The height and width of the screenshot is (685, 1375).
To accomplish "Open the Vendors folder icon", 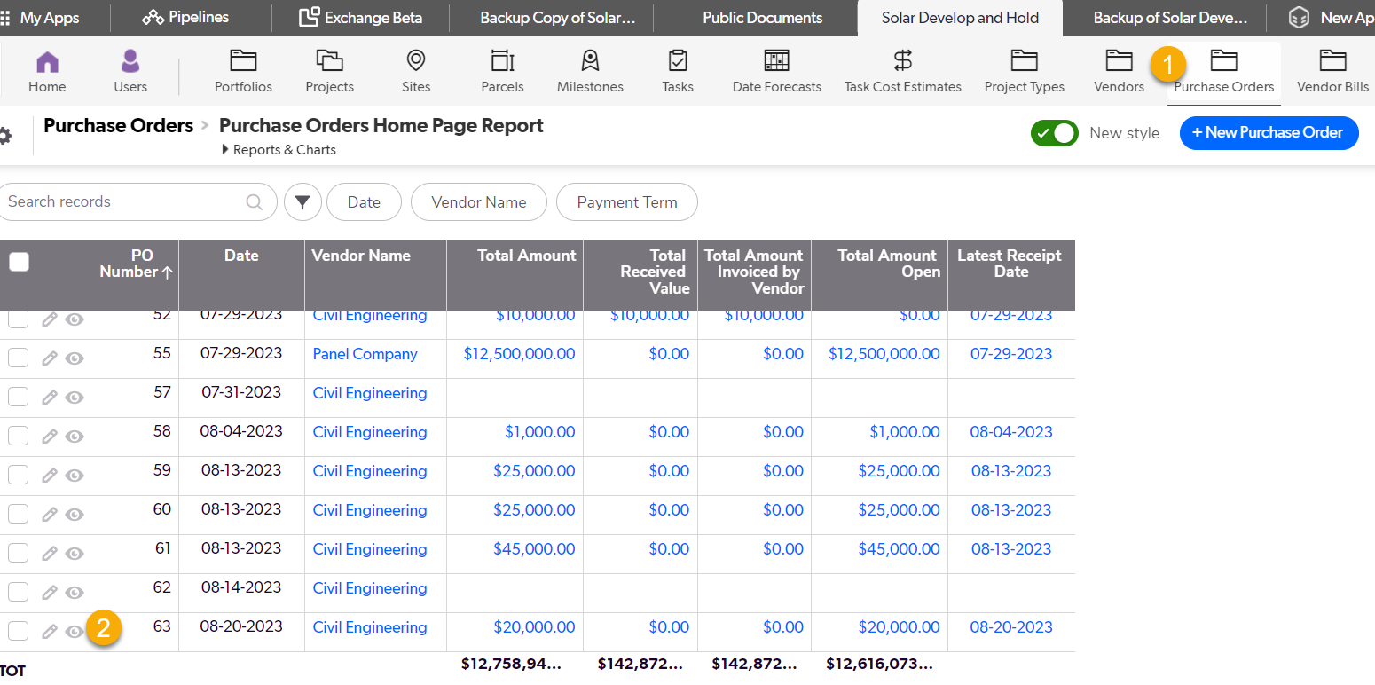I will point(1119,60).
